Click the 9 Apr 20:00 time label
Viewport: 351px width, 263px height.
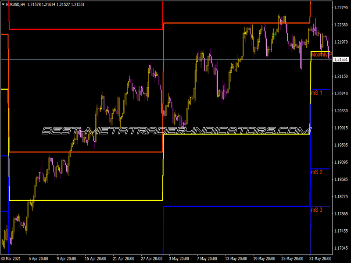click(66, 259)
